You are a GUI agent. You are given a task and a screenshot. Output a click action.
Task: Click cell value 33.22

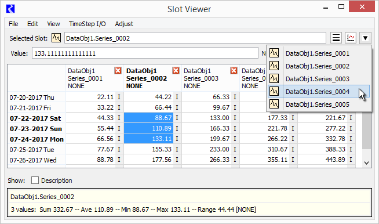tap(90, 107)
